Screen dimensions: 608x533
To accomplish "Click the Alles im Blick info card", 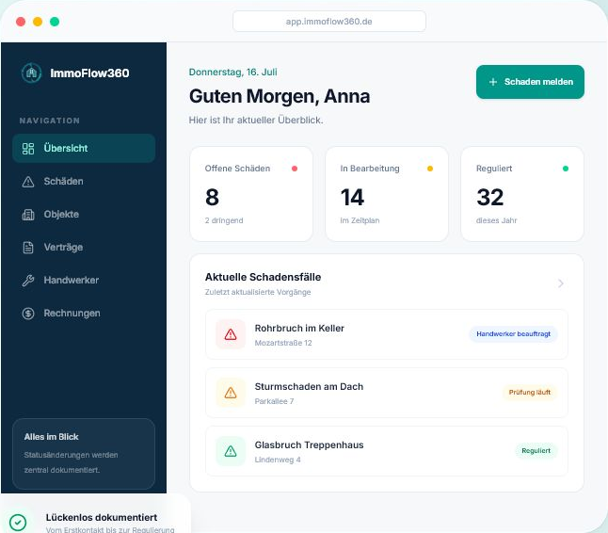I will (84, 454).
